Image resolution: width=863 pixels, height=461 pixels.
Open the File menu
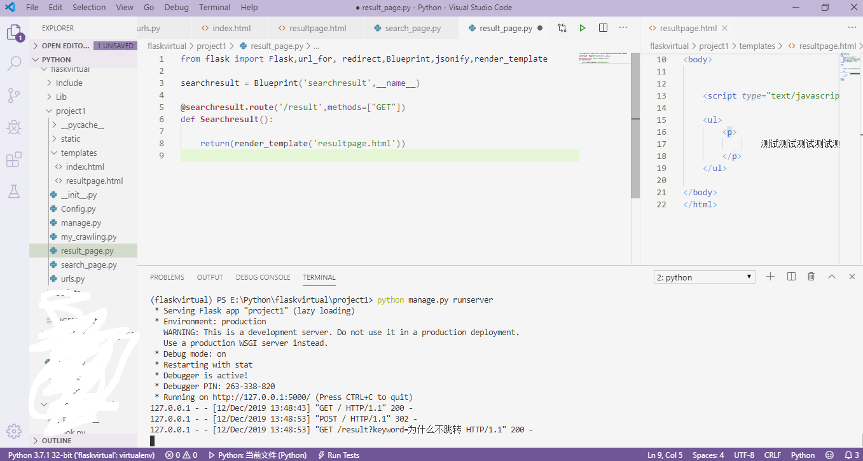pyautogui.click(x=32, y=8)
